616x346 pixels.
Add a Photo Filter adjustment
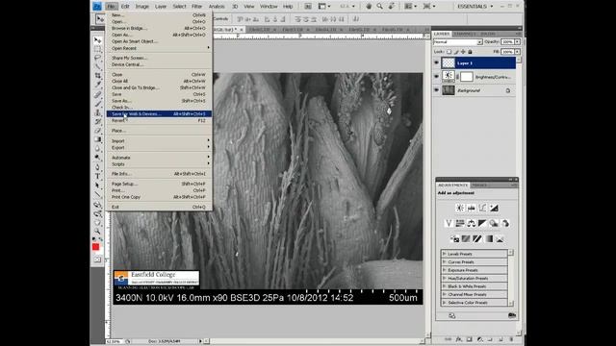[494, 223]
